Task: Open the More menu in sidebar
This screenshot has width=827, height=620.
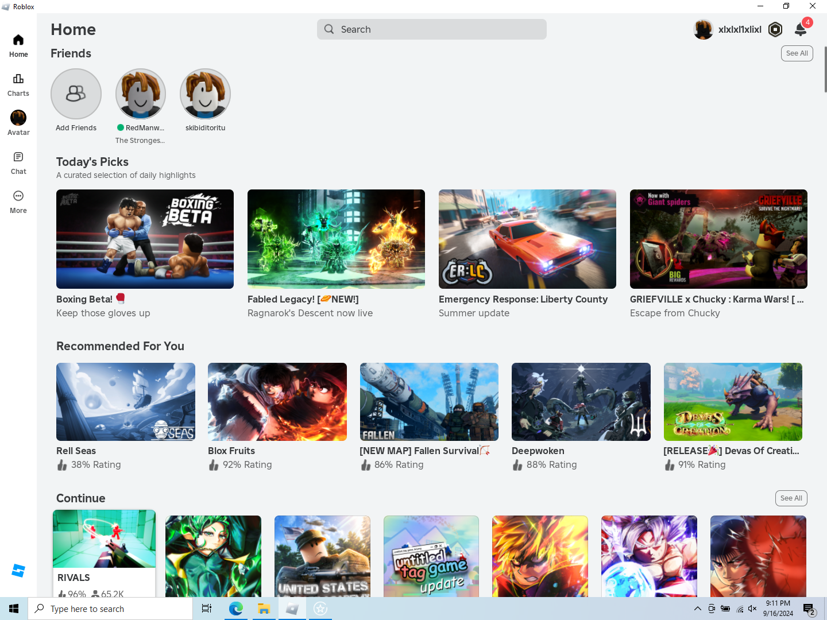Action: coord(18,202)
